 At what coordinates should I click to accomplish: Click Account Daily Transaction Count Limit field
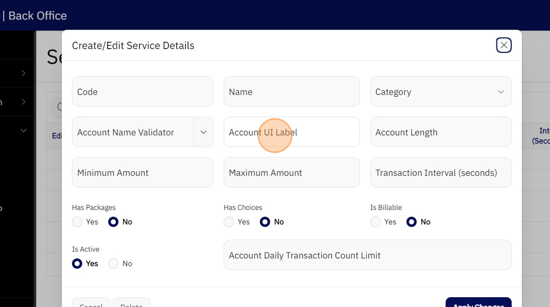[x=367, y=255]
